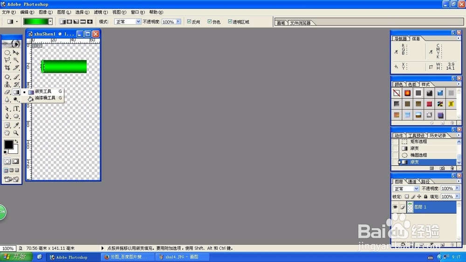Open gradient picker dropdown arrow

[50, 21]
